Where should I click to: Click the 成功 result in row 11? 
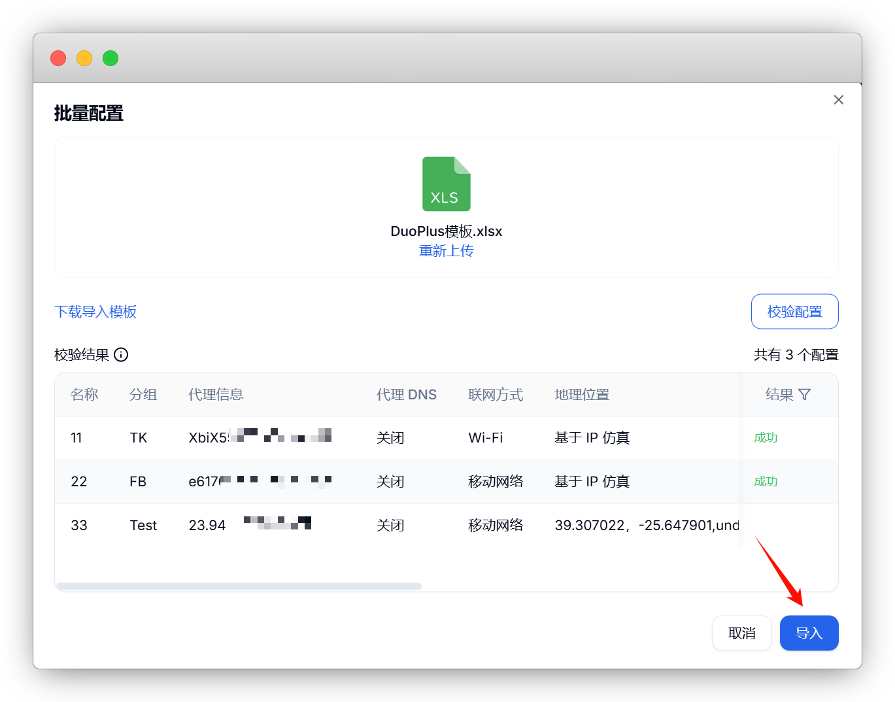[766, 438]
